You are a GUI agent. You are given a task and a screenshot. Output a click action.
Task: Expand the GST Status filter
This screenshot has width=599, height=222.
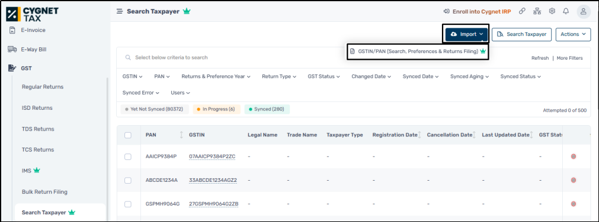tap(324, 77)
